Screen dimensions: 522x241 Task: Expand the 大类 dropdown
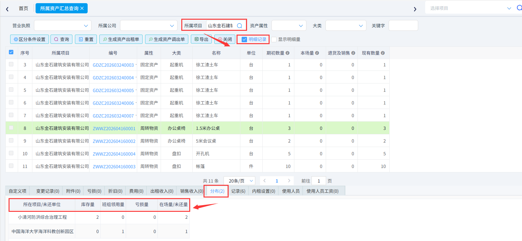pyautogui.click(x=346, y=26)
